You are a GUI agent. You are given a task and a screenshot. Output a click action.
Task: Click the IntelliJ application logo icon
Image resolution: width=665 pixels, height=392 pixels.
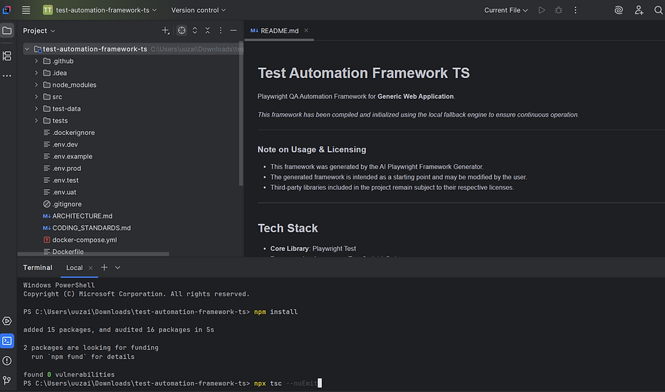click(7, 9)
